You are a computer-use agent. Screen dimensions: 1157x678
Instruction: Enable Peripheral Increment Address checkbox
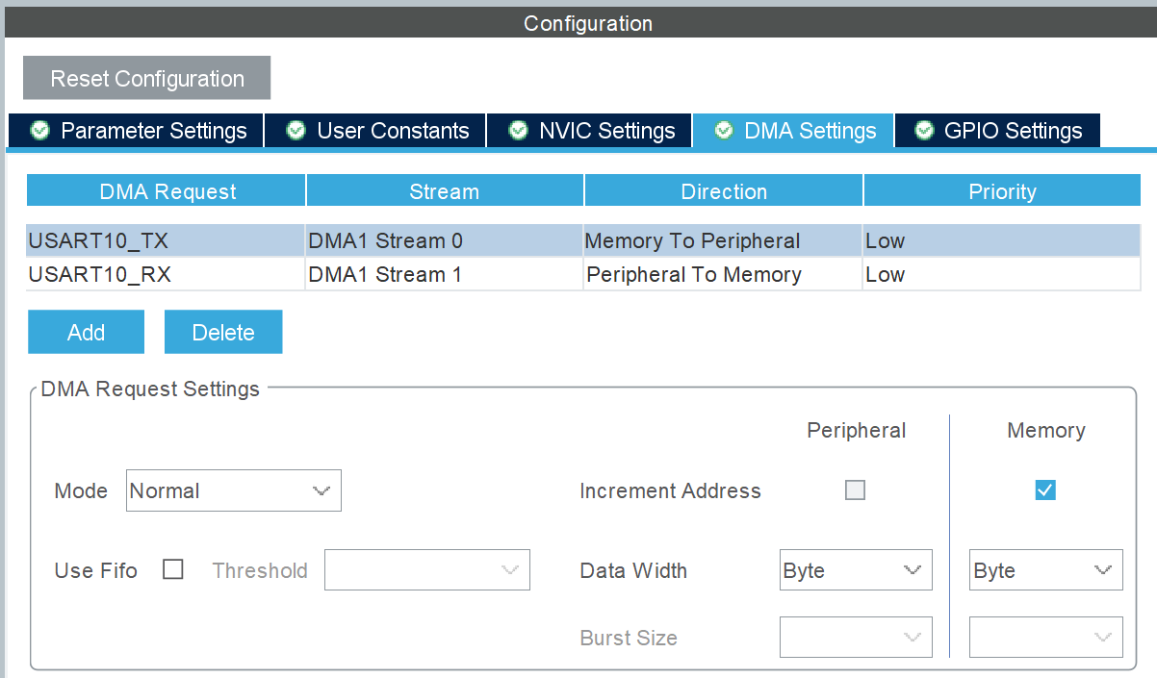click(x=855, y=490)
